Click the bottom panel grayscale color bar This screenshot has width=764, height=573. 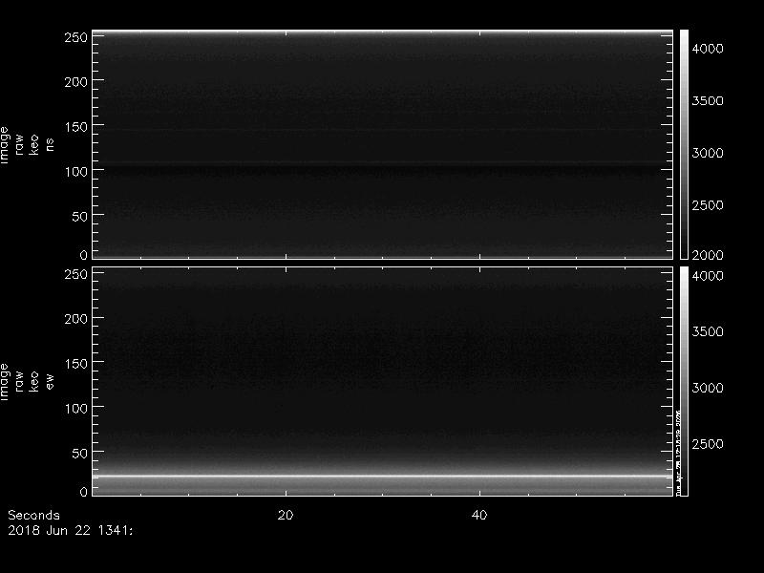pyautogui.click(x=684, y=381)
